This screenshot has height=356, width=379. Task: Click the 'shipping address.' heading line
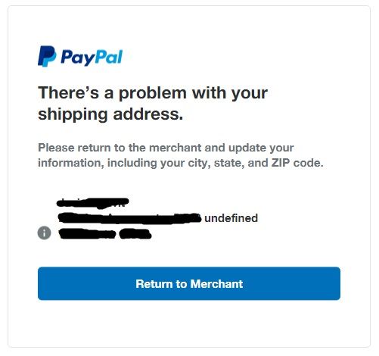(110, 114)
